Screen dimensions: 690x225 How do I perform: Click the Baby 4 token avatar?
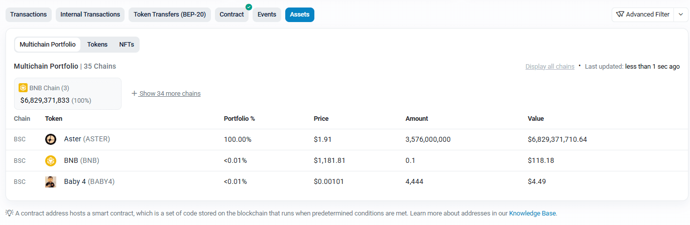click(x=51, y=181)
